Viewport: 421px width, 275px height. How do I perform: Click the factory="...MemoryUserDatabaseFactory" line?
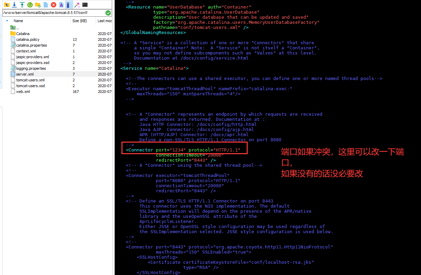(236, 22)
